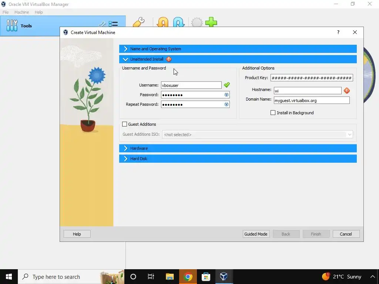Screen dimensions: 379x284
Task: Click the Hostname error warning icon
Action: (346, 91)
